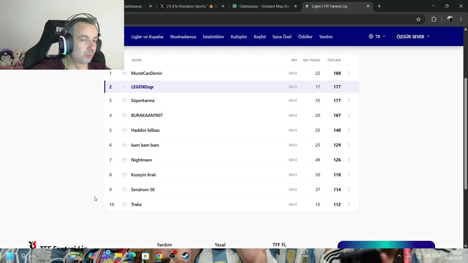This screenshot has height=263, width=468.
Task: Show hidden system tray icons
Action: tap(399, 256)
